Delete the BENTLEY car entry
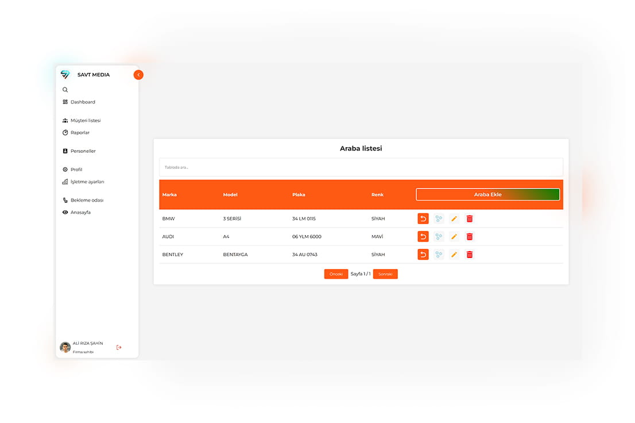The height and width of the screenshot is (423, 635). click(x=469, y=255)
